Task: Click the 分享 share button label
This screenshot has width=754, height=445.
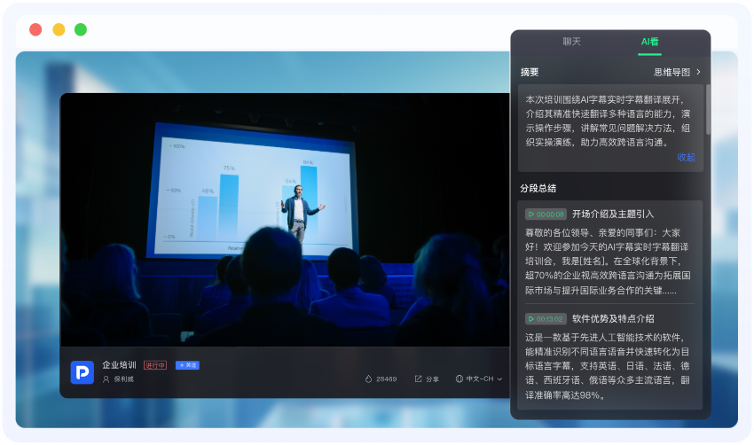Action: click(x=432, y=379)
